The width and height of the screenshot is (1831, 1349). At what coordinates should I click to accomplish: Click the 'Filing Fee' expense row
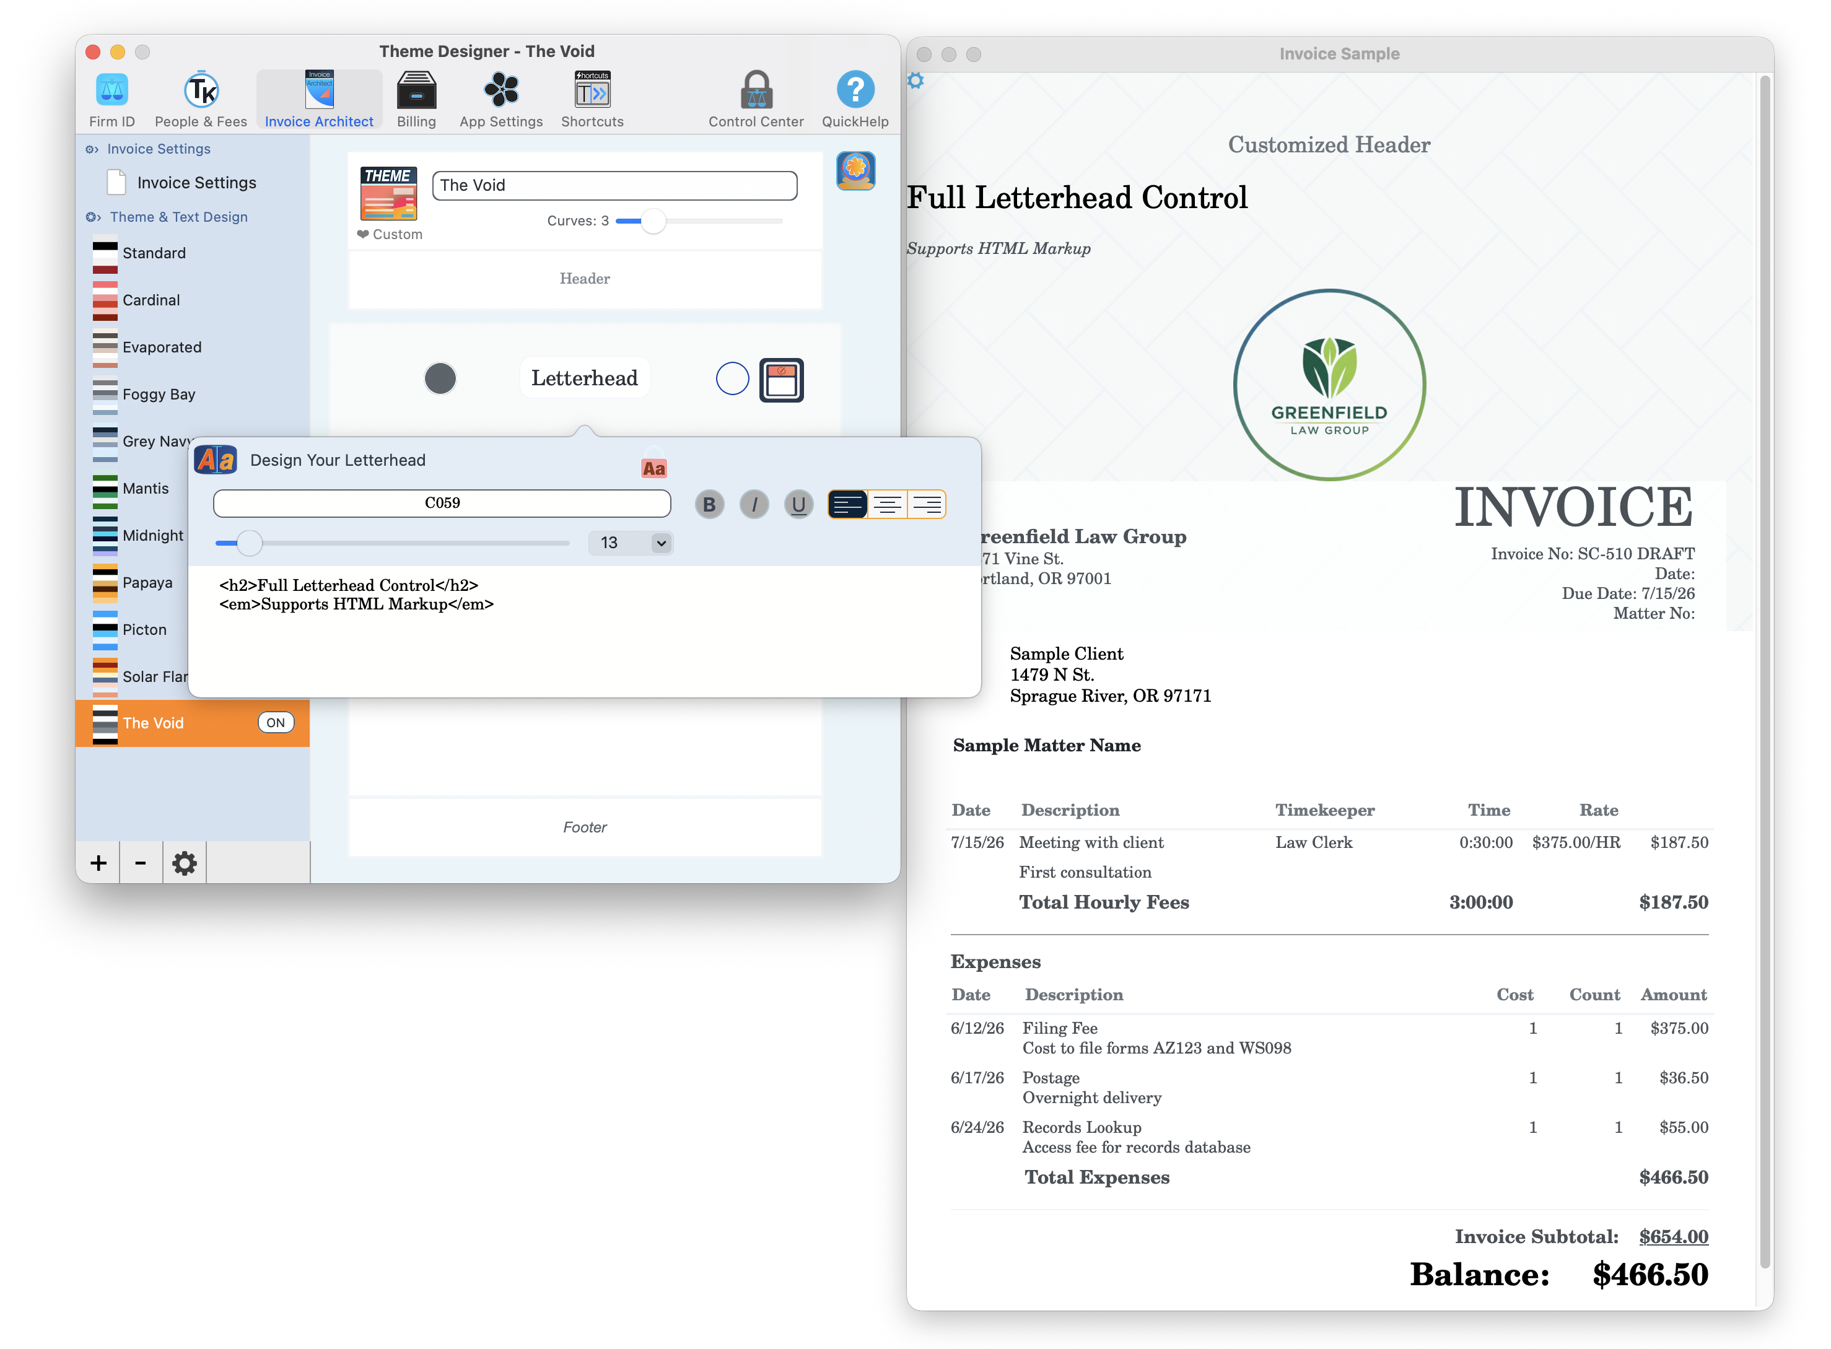pyautogui.click(x=1329, y=1038)
